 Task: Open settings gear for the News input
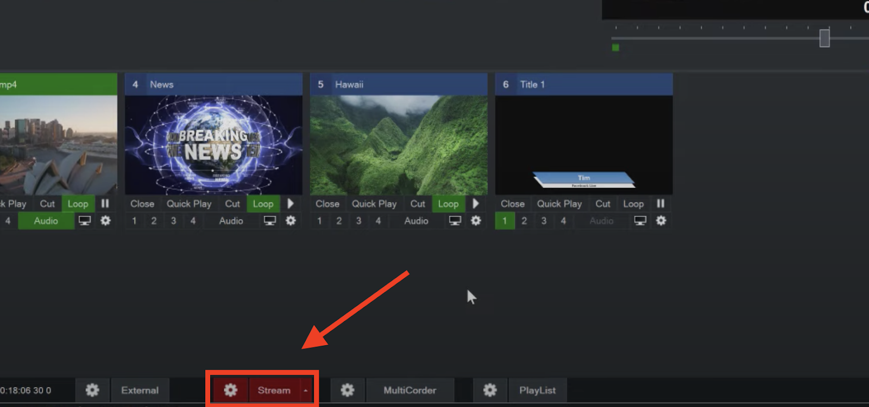coord(291,221)
